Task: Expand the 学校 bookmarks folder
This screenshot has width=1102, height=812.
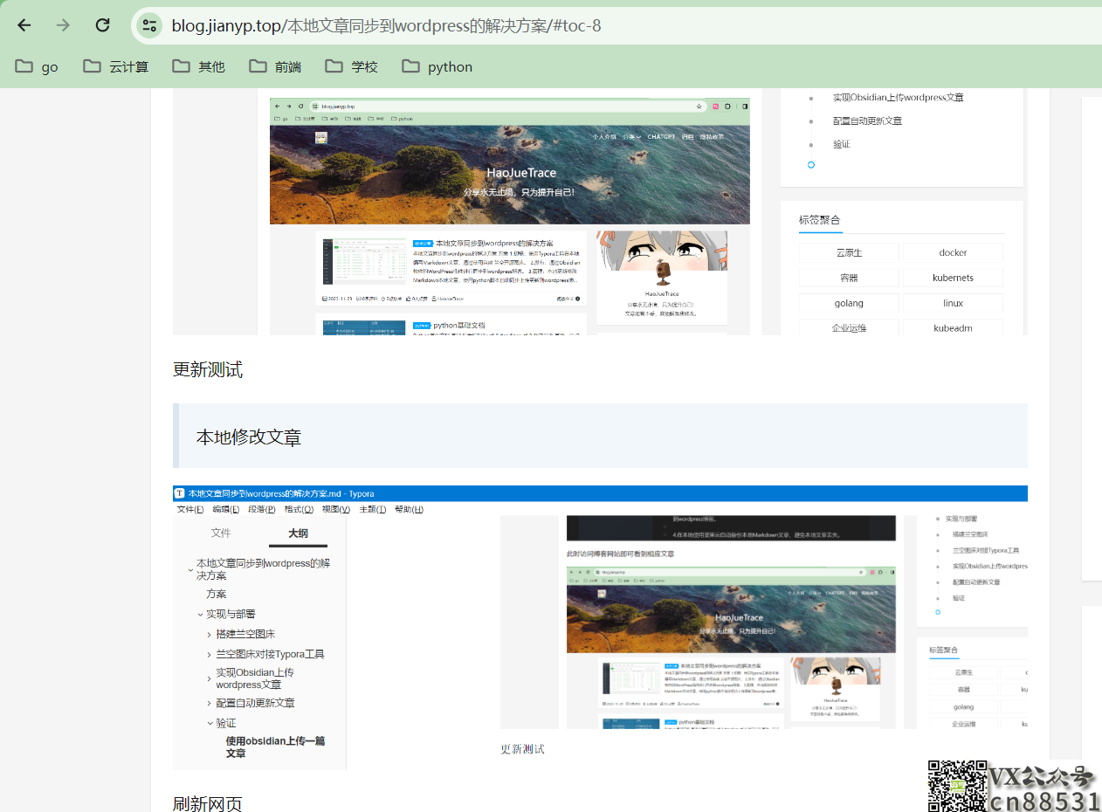Action: pyautogui.click(x=351, y=66)
